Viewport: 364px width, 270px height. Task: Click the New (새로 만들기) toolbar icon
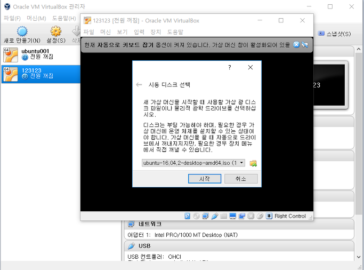pos(22,31)
